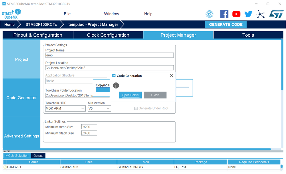
Task: Click the Series column header
Action: tap(33, 162)
